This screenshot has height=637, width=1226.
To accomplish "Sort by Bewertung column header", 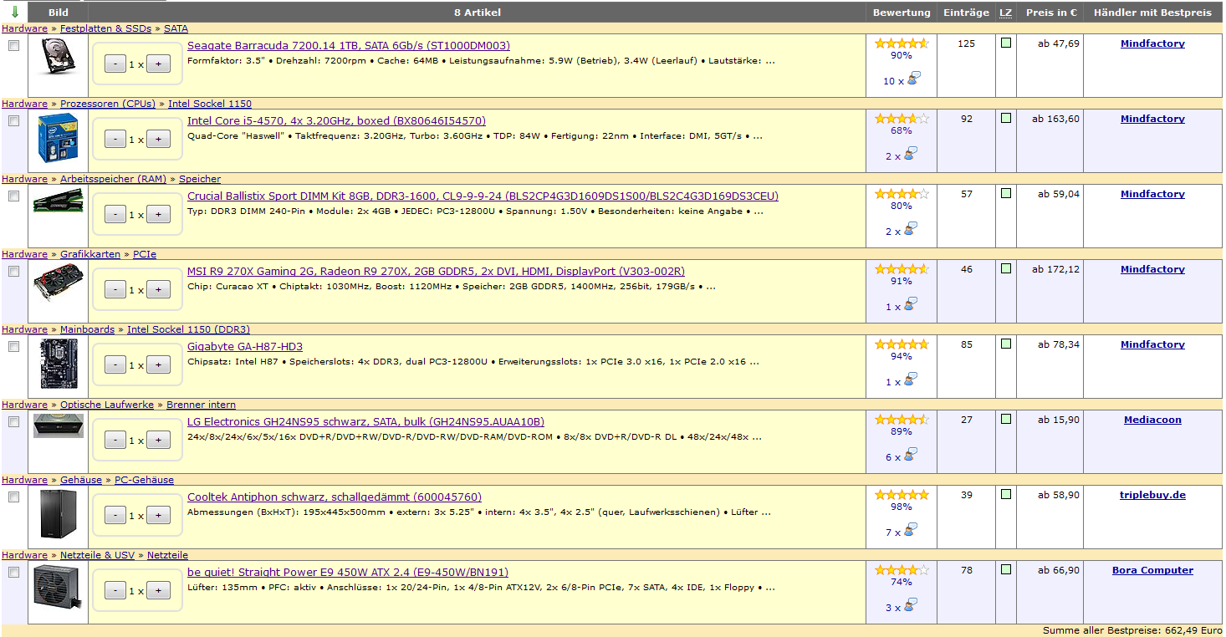I will 902,13.
